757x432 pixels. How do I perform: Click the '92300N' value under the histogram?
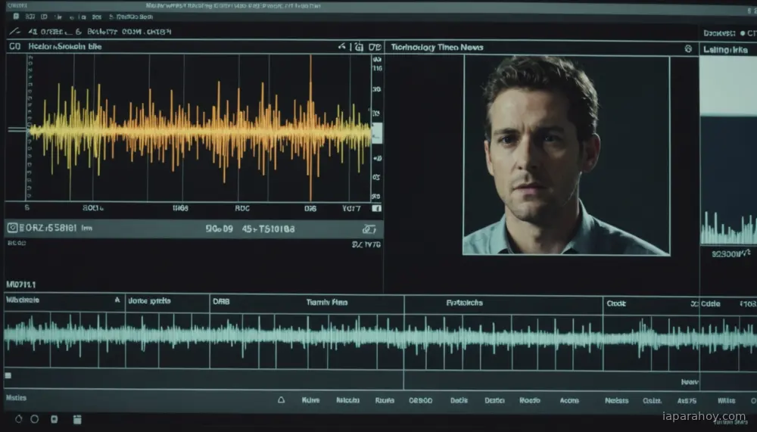coord(731,253)
